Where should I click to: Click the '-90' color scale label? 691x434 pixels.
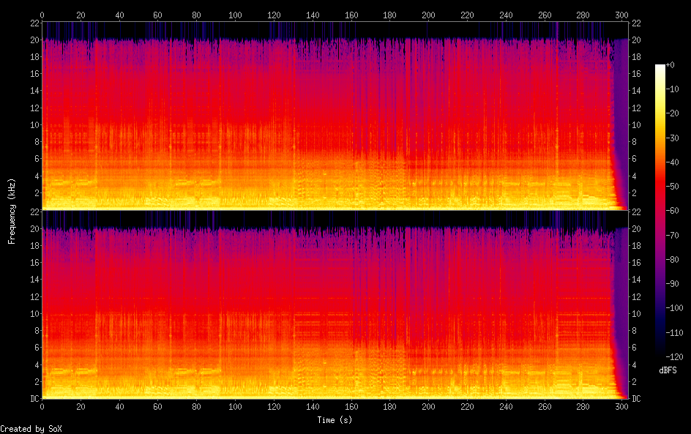click(673, 284)
